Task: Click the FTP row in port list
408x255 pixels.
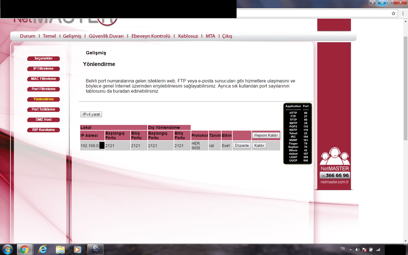Action: [298, 116]
